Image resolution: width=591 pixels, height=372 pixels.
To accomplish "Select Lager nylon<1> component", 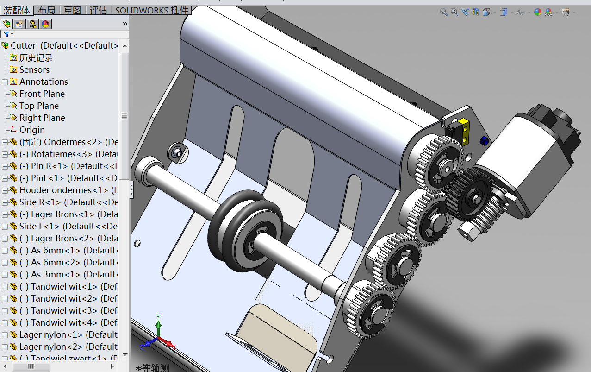I will [69, 334].
